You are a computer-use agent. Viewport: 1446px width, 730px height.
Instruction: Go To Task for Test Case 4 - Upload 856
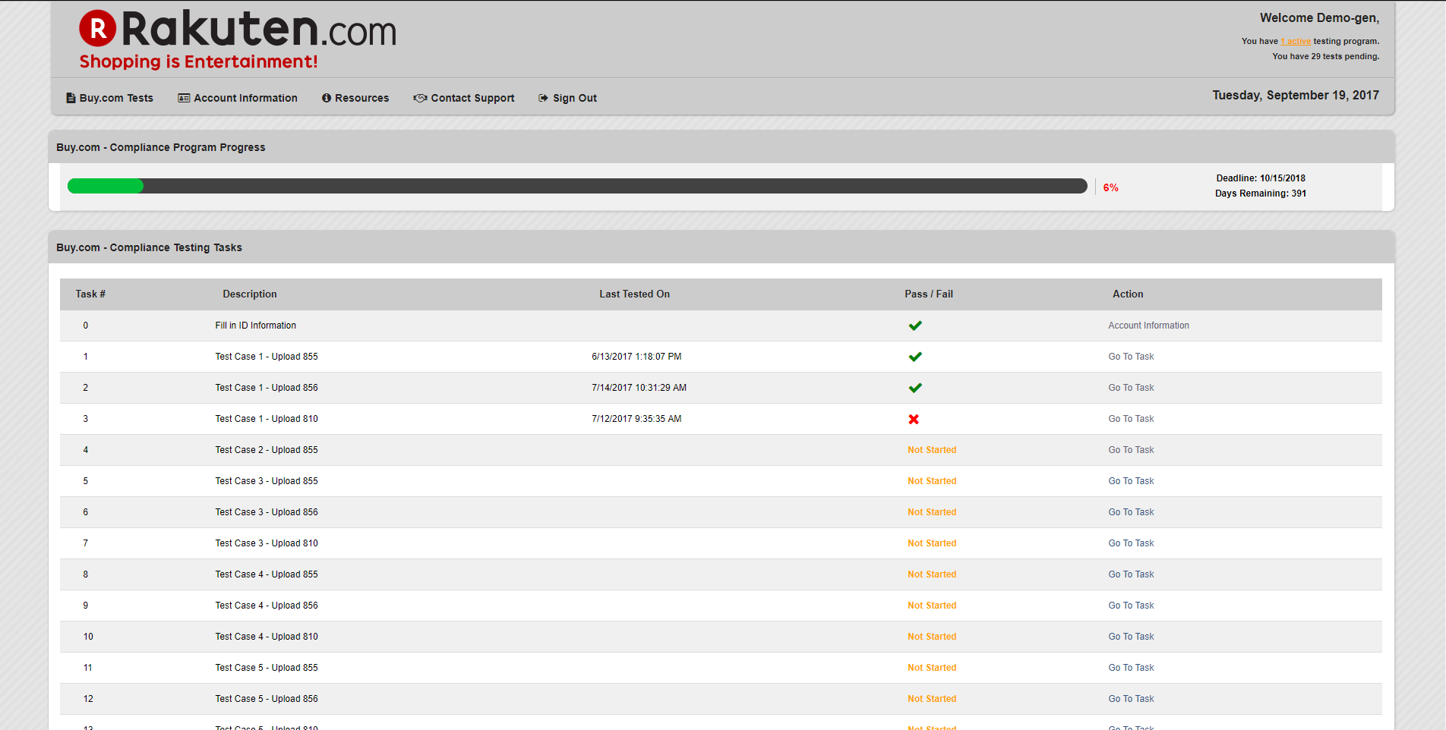pyautogui.click(x=1131, y=606)
